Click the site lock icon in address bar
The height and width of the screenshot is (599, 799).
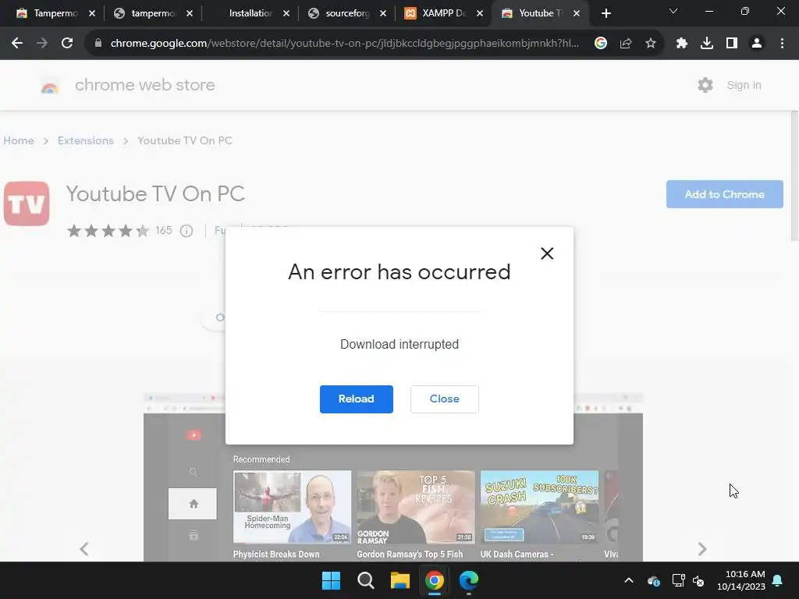coord(98,44)
